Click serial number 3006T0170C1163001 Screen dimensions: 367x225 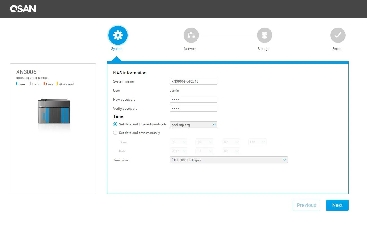32,78
